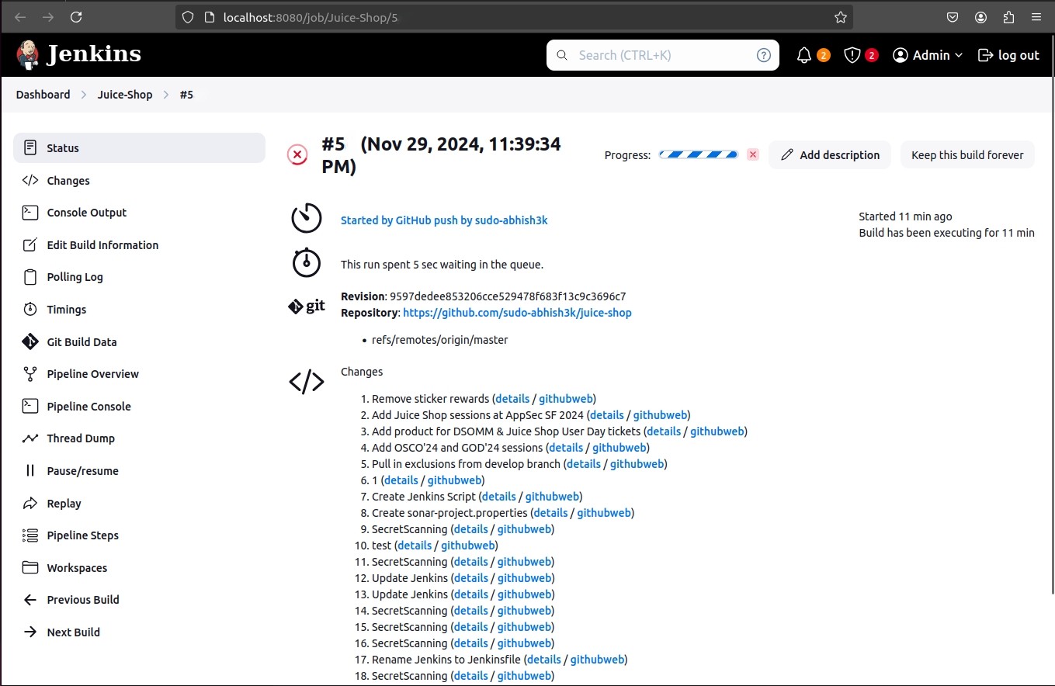Click the Pipeline Steps list icon
This screenshot has height=686, width=1055.
coord(30,535)
